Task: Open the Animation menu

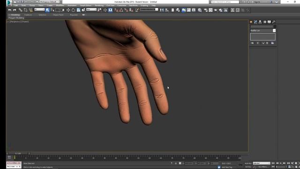Action: (72, 6)
